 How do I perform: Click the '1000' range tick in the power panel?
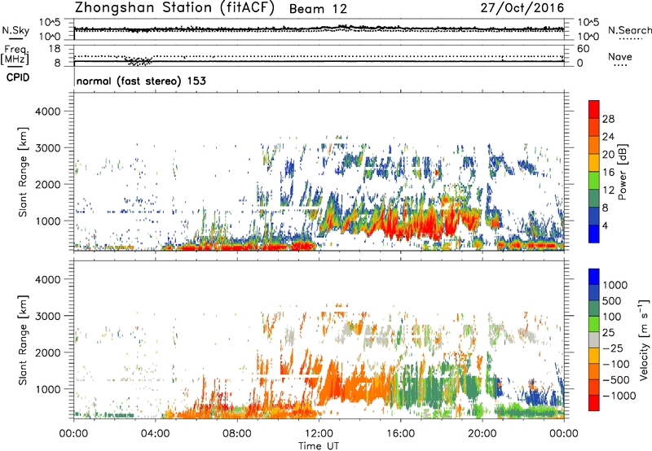[x=47, y=221]
